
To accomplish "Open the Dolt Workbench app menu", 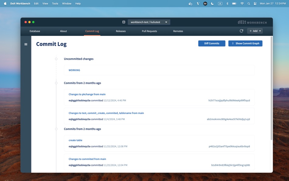I will click(x=20, y=4).
